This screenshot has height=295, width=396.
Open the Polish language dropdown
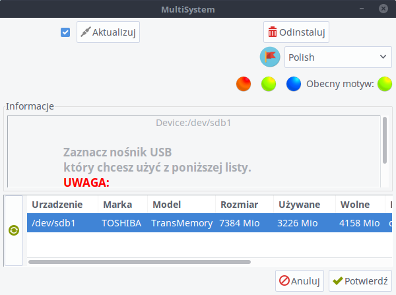click(338, 57)
